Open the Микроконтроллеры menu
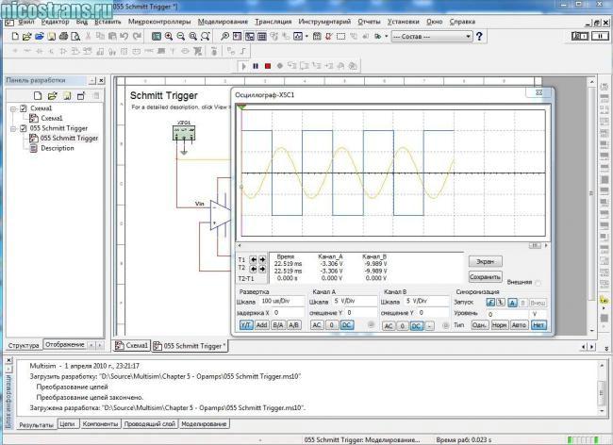Screen dimensions: 613x445 (x=159, y=22)
